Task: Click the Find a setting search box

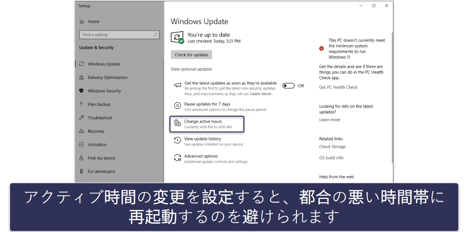Action: pyautogui.click(x=119, y=35)
